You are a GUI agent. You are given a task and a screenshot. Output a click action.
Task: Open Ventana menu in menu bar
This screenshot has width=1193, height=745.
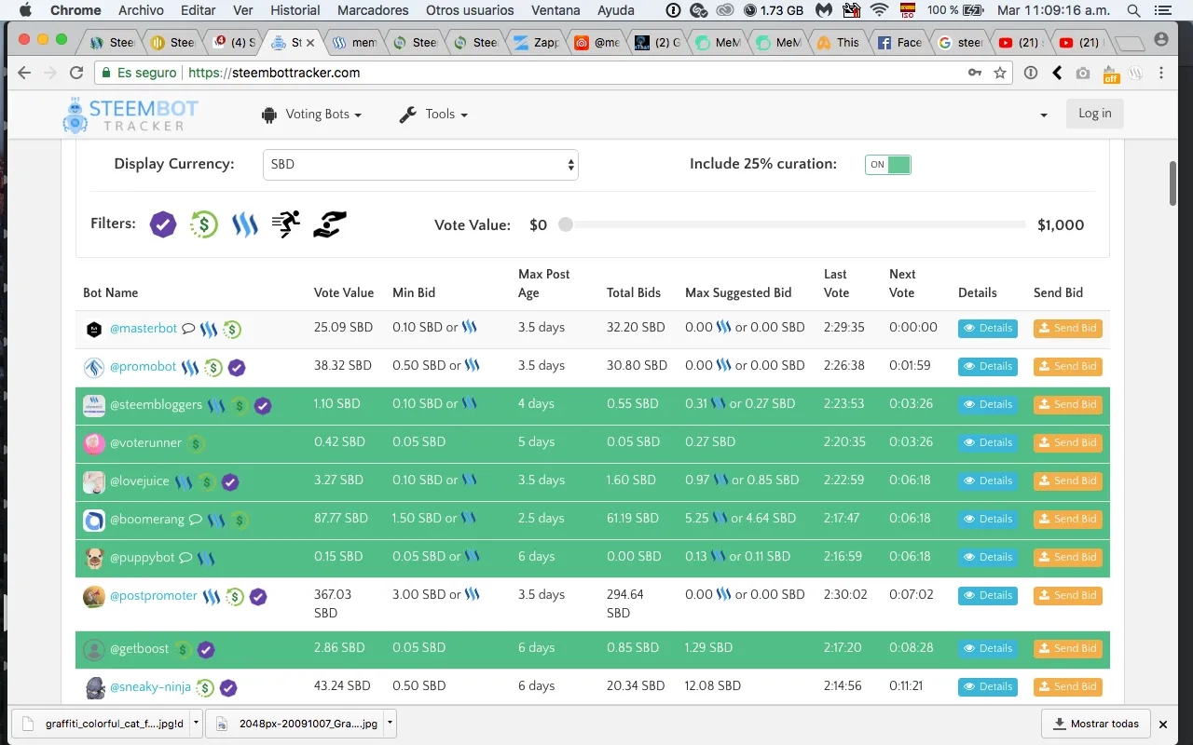tap(555, 10)
